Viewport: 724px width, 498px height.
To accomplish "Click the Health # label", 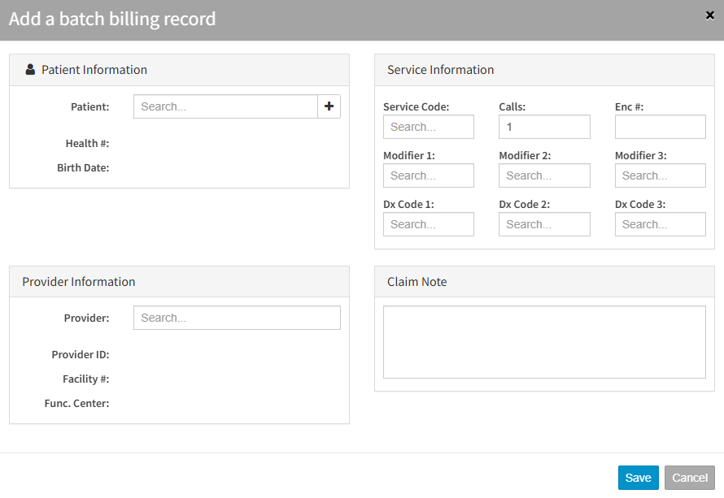I will (x=87, y=144).
